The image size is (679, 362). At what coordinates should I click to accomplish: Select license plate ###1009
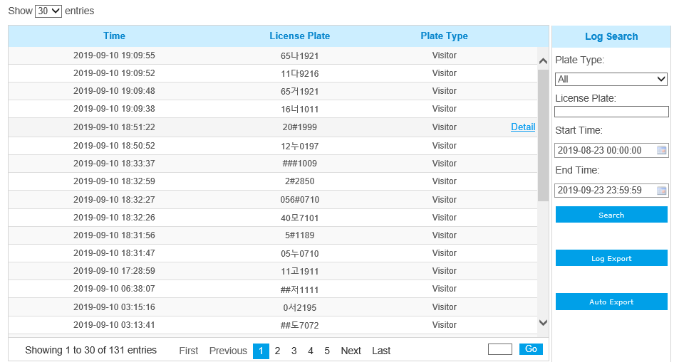click(300, 164)
